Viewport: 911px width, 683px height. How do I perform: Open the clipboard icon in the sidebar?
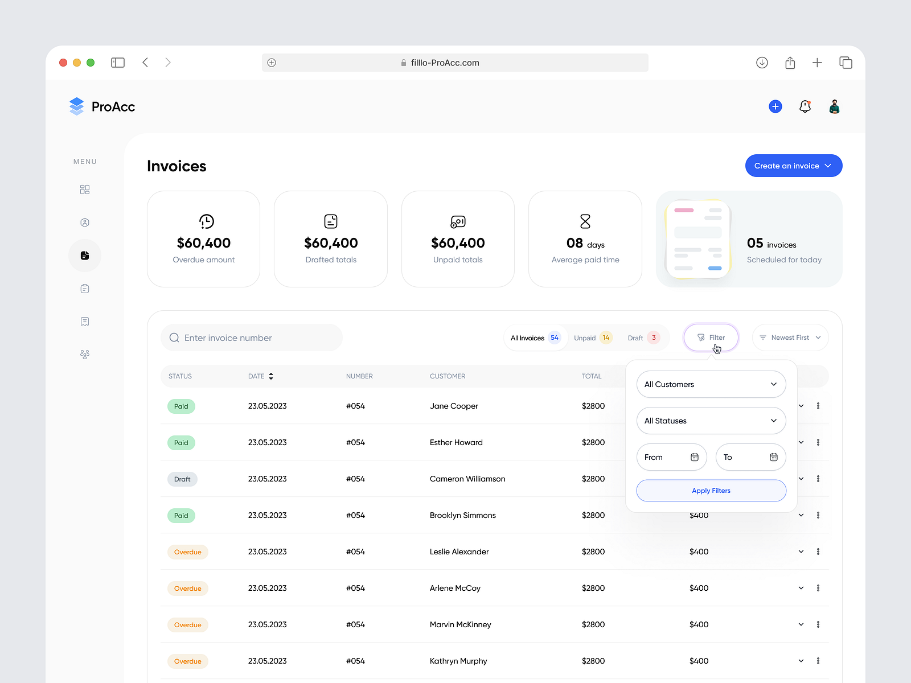pyautogui.click(x=84, y=288)
